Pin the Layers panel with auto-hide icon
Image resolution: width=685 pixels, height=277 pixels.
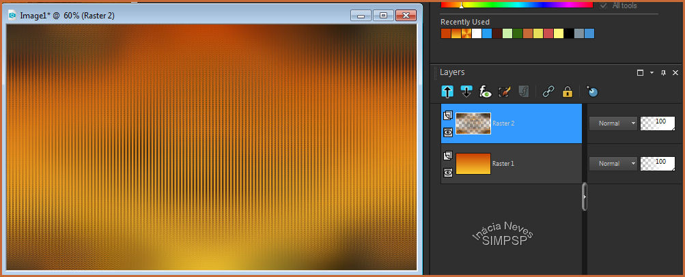(663, 72)
